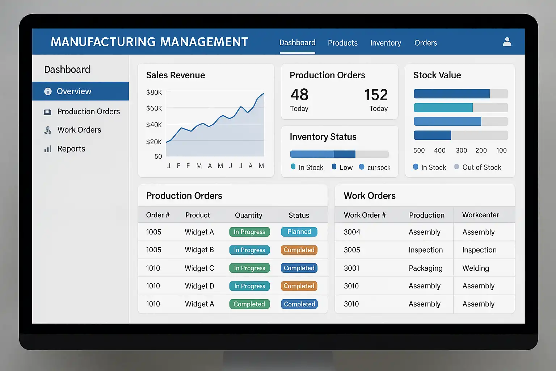Select the Dashboard tab in the header
Screen dimensions: 556x371
[x=297, y=43]
